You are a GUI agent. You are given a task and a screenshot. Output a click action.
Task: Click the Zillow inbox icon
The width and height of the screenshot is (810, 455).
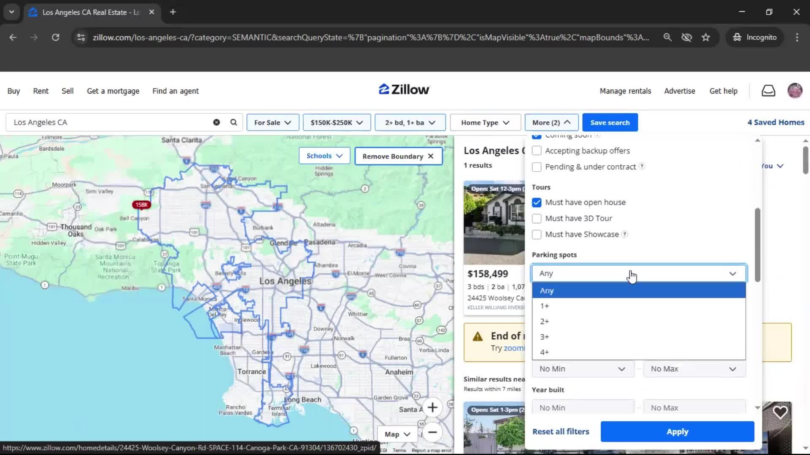(768, 91)
